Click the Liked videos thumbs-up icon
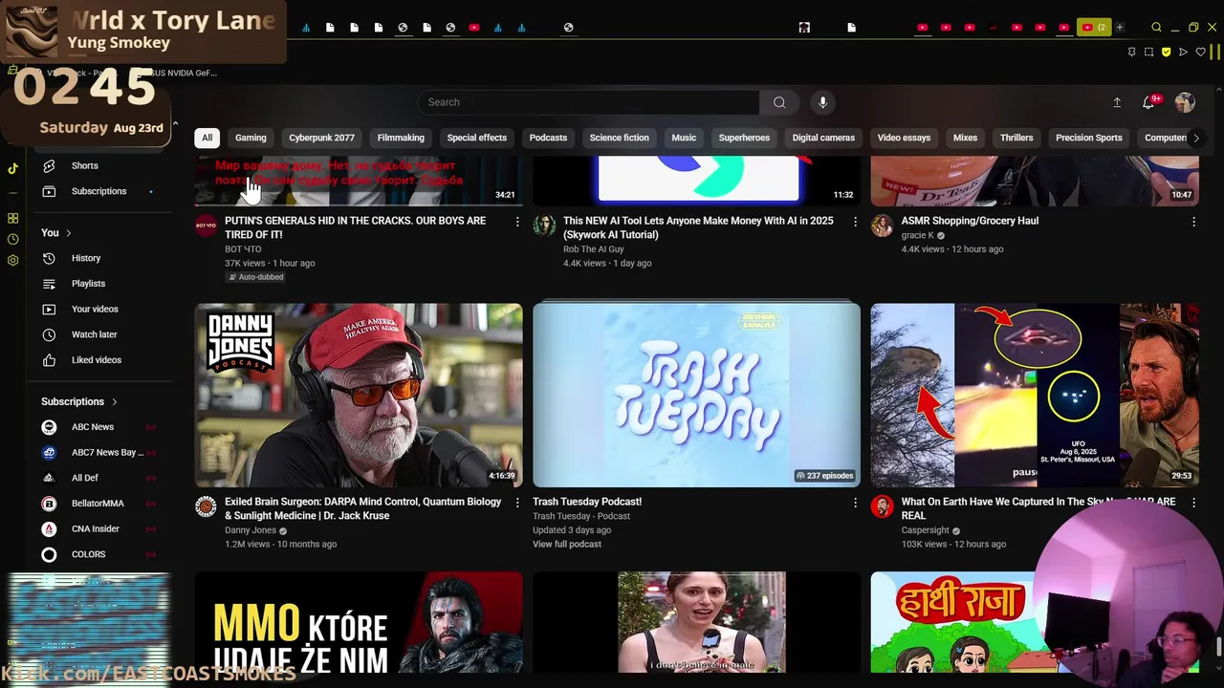Viewport: 1224px width, 688px height. (50, 360)
